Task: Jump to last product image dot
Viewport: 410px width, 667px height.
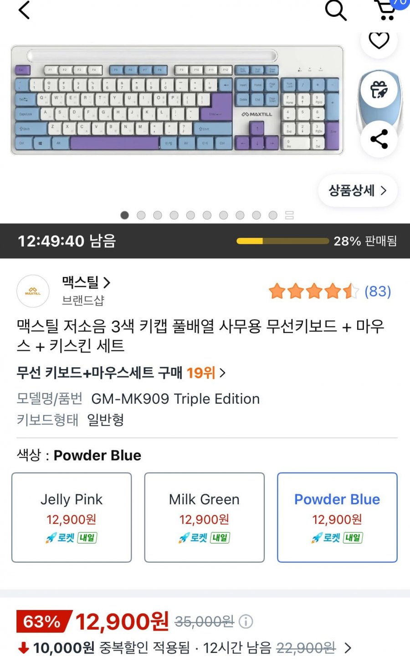Action: pyautogui.click(x=273, y=215)
